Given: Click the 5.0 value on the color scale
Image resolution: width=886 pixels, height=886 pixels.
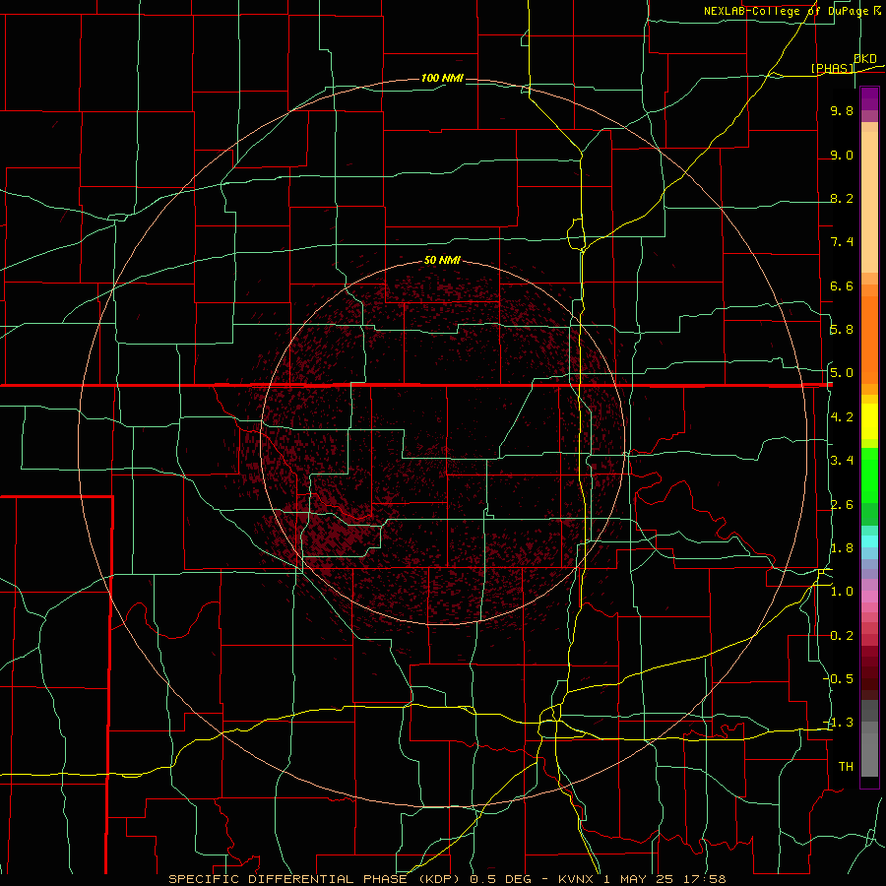Looking at the screenshot, I should tap(842, 373).
